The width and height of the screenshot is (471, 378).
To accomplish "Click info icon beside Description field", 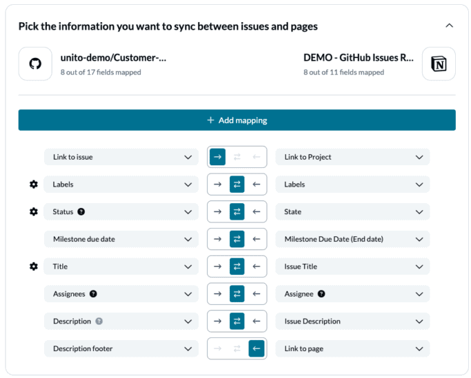I will tap(99, 322).
